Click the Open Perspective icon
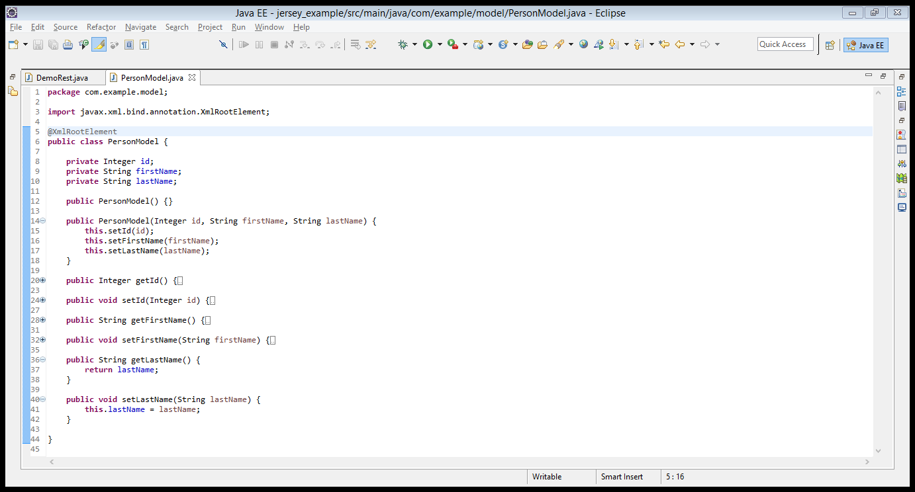 (x=830, y=45)
